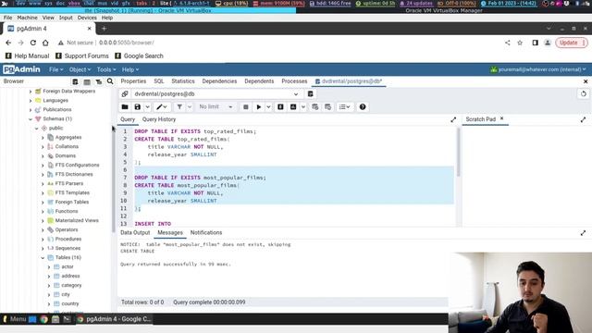The width and height of the screenshot is (592, 333).
Task: Open query tool help icon
Action: click(x=363, y=107)
